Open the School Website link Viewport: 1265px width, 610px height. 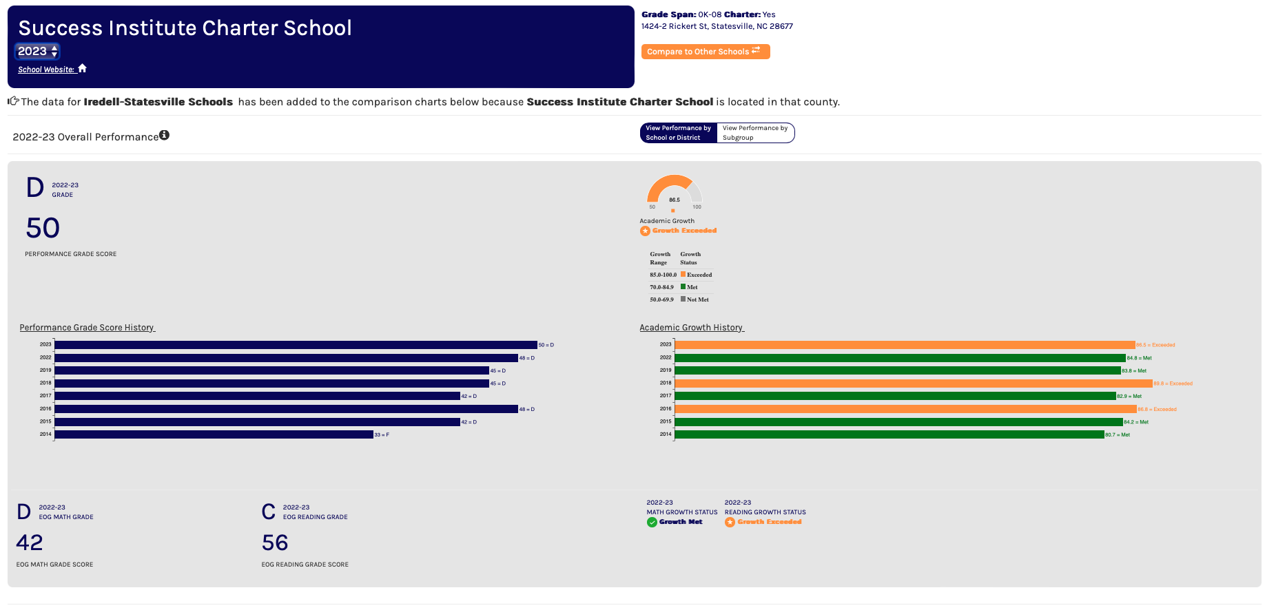click(46, 70)
